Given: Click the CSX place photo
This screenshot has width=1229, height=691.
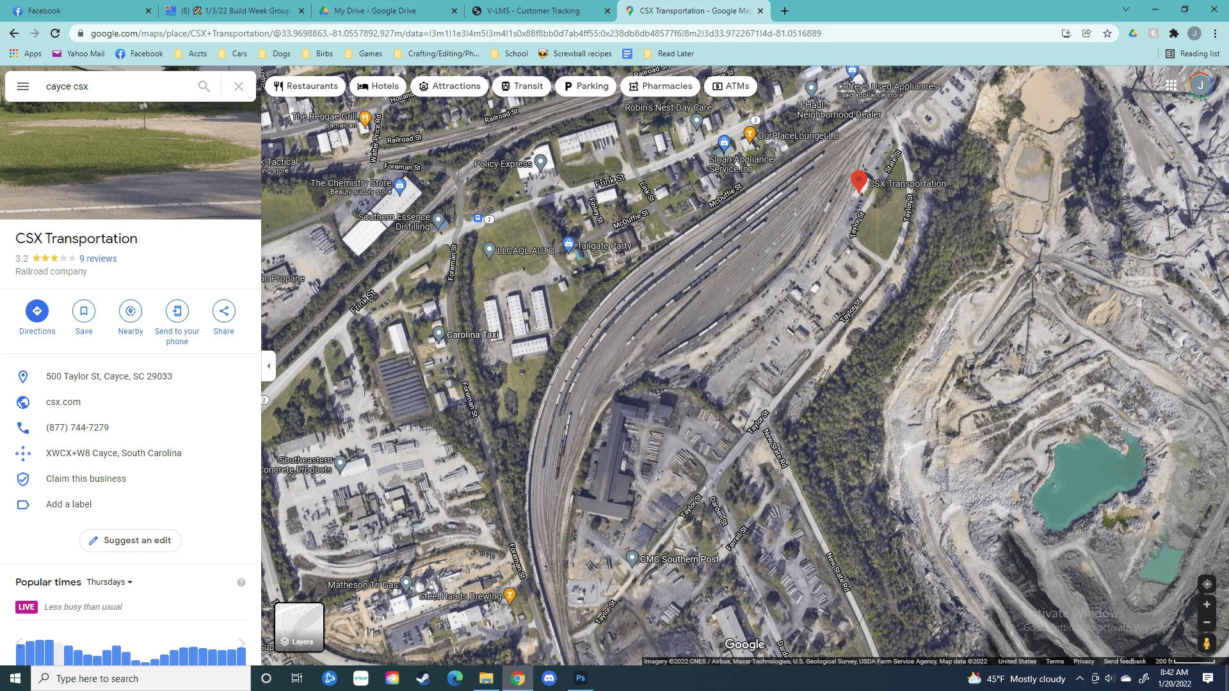Looking at the screenshot, I should point(131,161).
